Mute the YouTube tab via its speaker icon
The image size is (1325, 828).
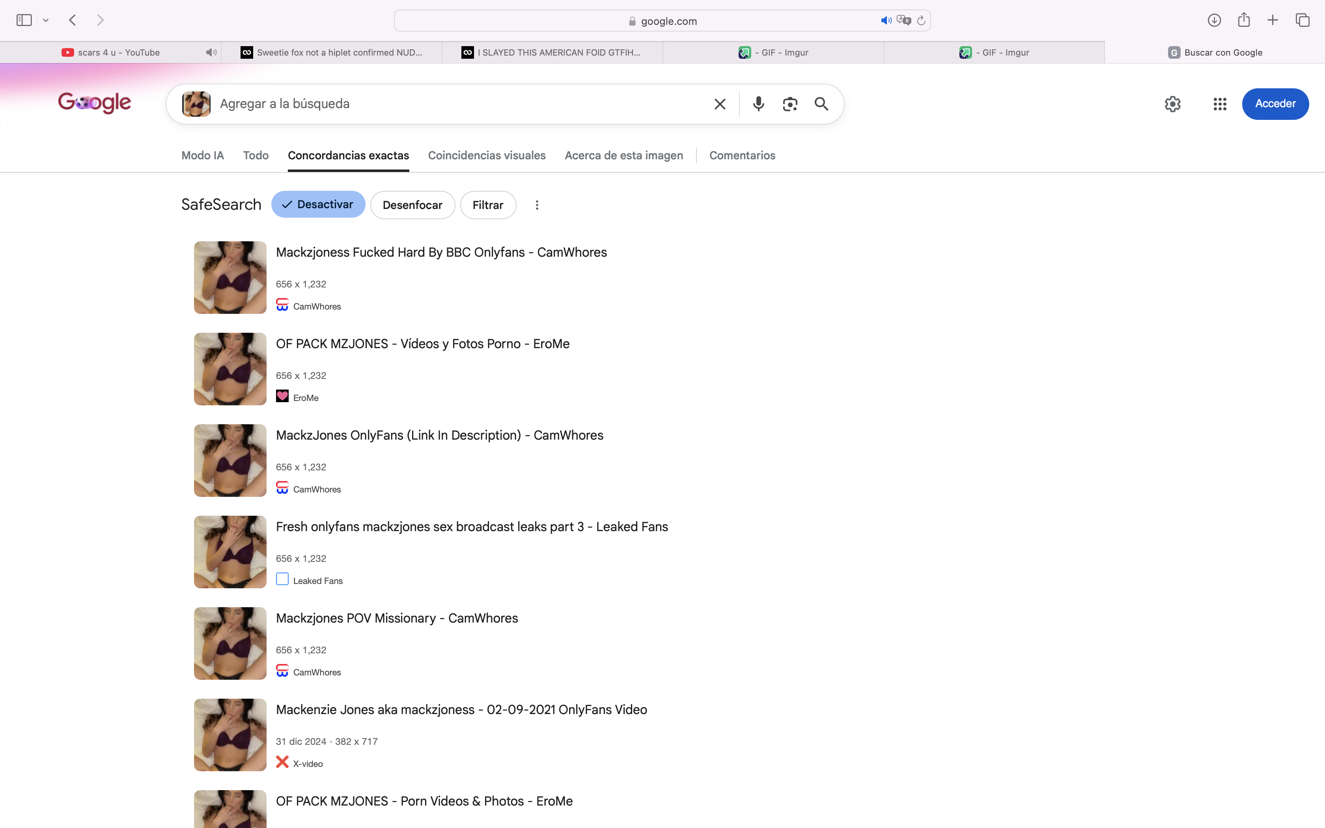211,52
